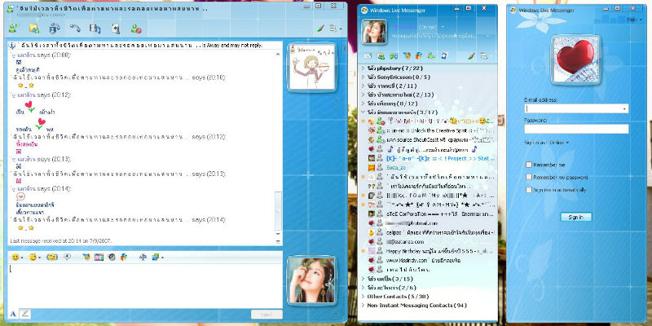Start a video call from chat toolbar
The height and width of the screenshot is (326, 652).
point(54,29)
